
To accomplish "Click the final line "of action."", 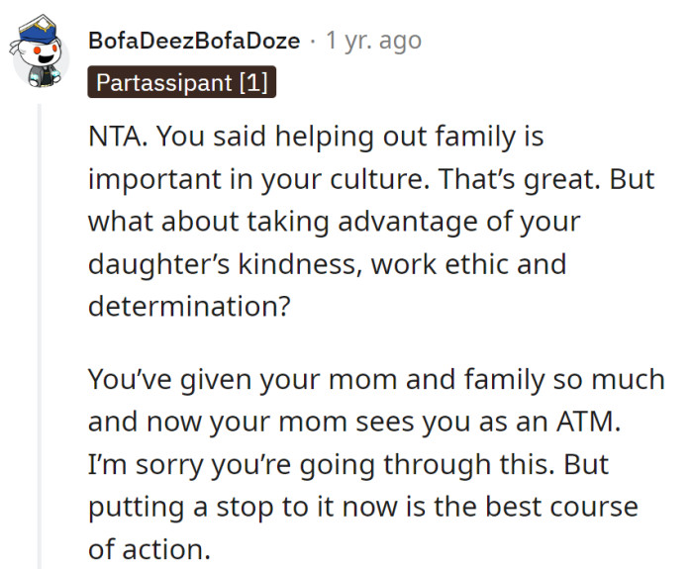I will 148,549.
